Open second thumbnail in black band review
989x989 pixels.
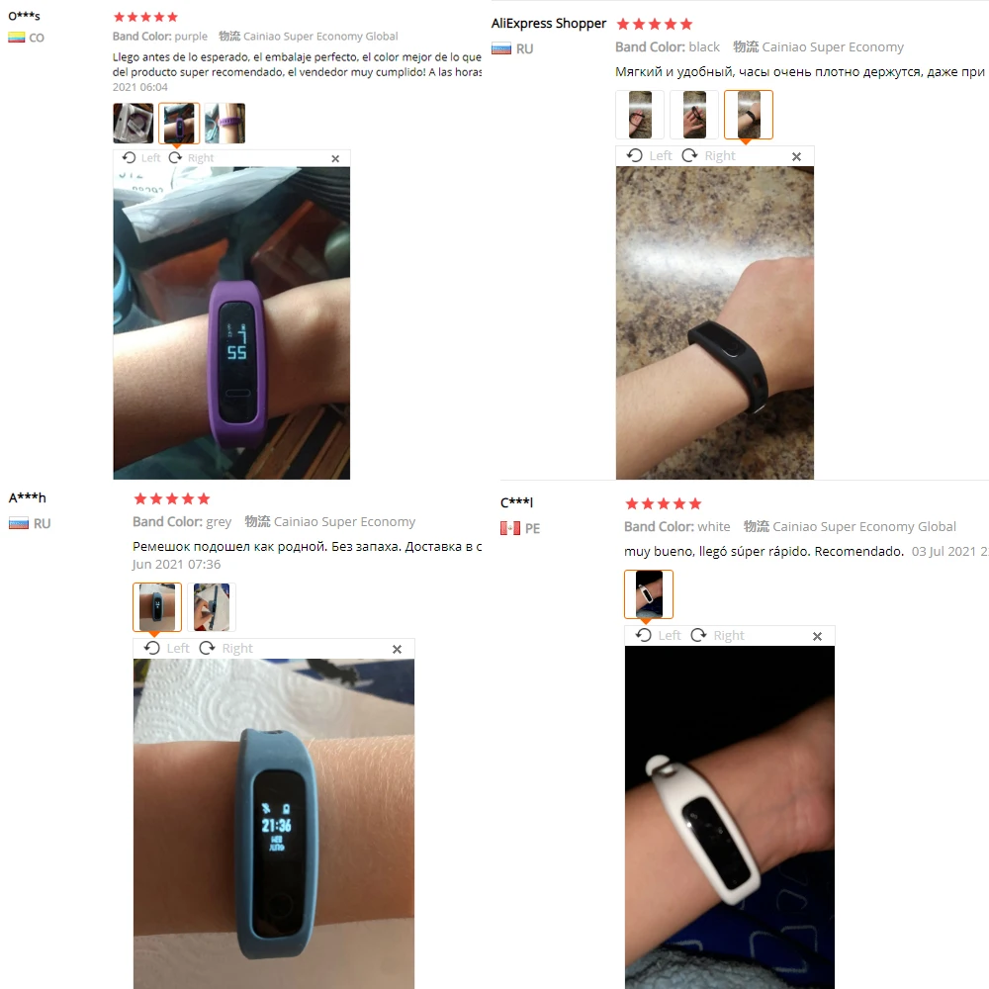point(694,115)
